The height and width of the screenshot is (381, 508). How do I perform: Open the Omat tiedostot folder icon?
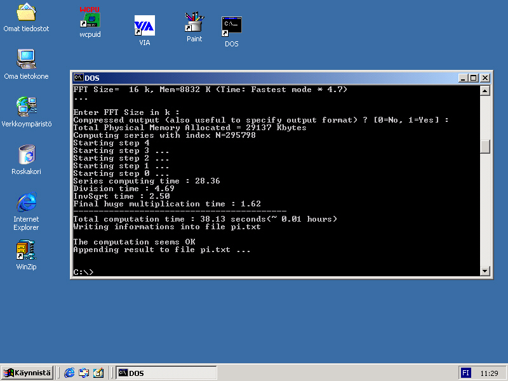26,13
